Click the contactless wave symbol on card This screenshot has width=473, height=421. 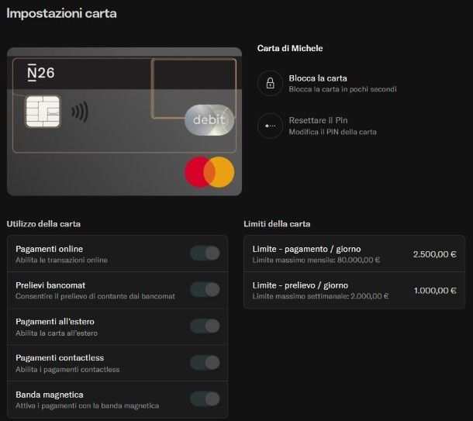point(80,112)
